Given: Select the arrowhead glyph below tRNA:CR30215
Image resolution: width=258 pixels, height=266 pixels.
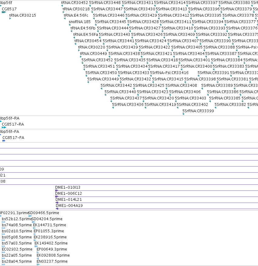Looking at the screenshot, I should coord(10,19).
